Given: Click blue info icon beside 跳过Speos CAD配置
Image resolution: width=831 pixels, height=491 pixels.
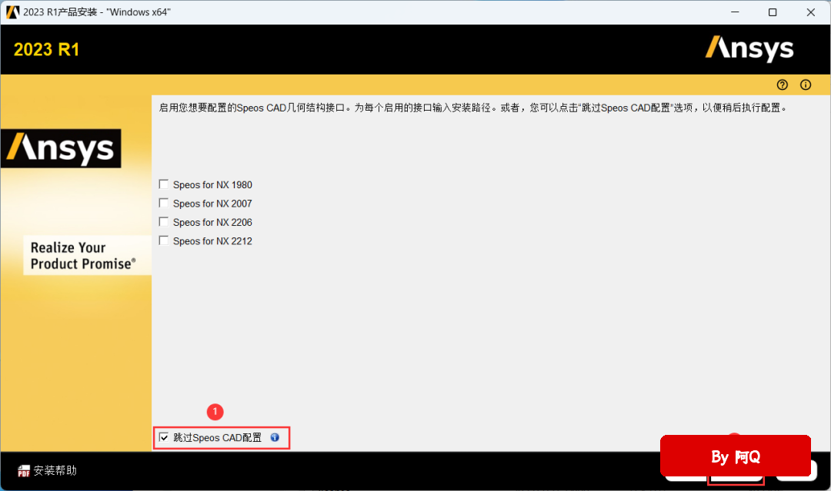Looking at the screenshot, I should (x=275, y=437).
